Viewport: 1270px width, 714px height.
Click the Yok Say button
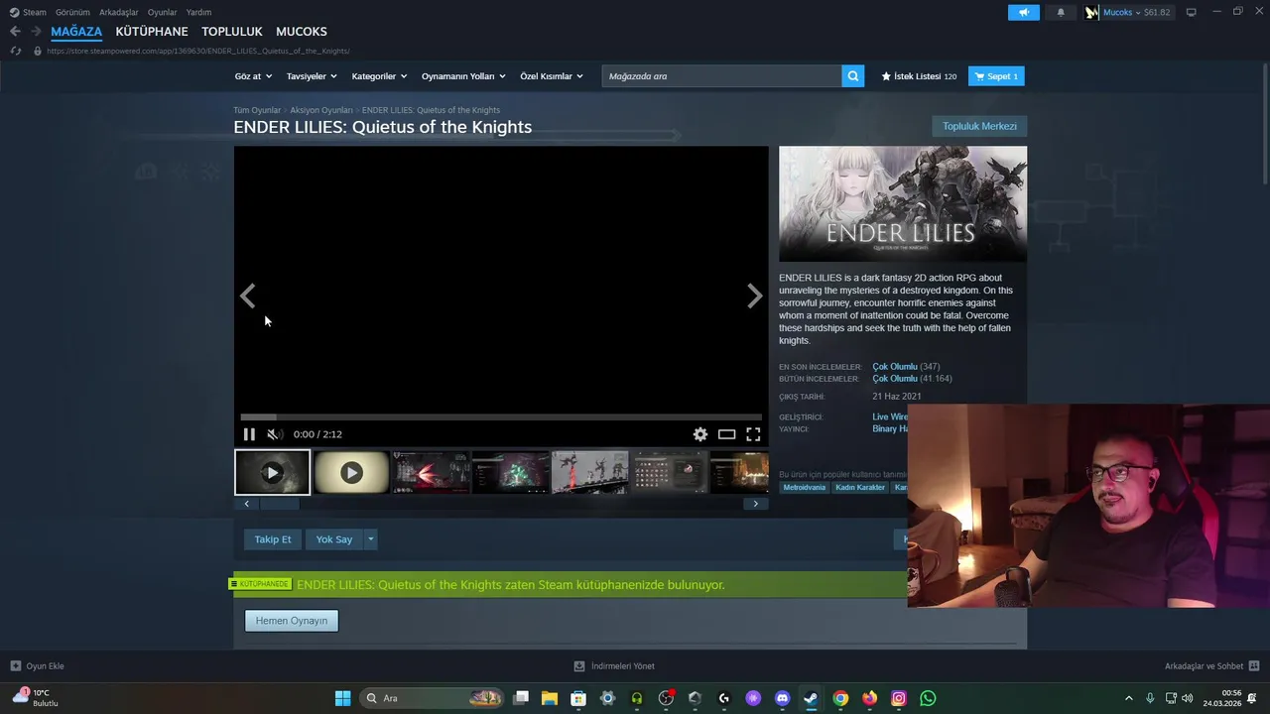coord(334,539)
